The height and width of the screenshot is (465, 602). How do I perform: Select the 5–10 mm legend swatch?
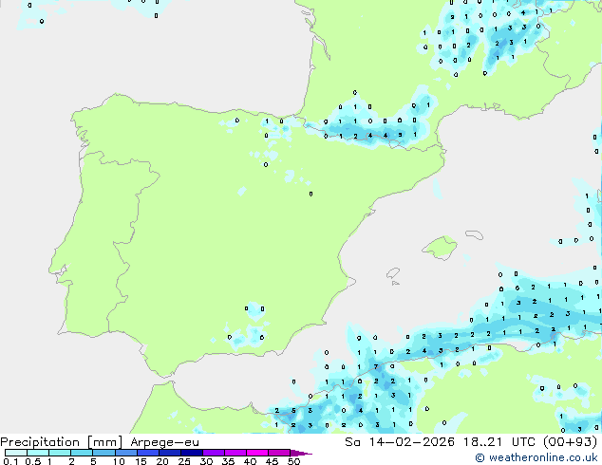pos(103,453)
